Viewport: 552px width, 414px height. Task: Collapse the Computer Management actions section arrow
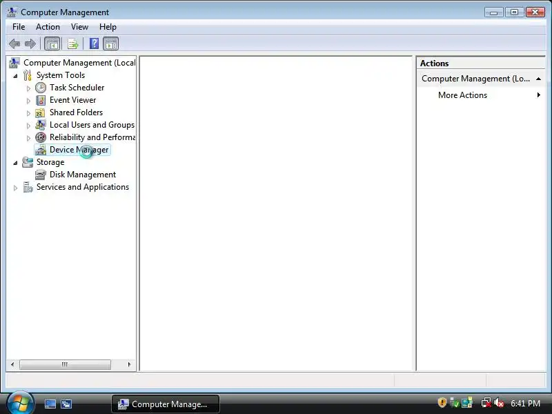pos(538,79)
